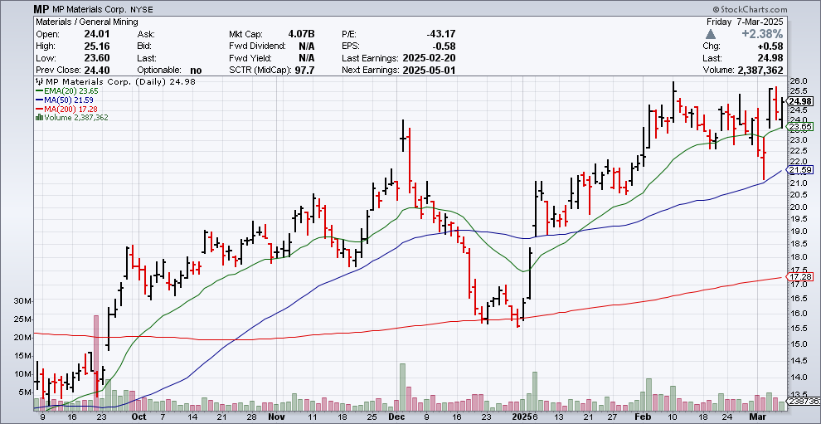Click the SCTR (MidCap) value 97.7
Screen dimensions: 821x424
(x=304, y=71)
